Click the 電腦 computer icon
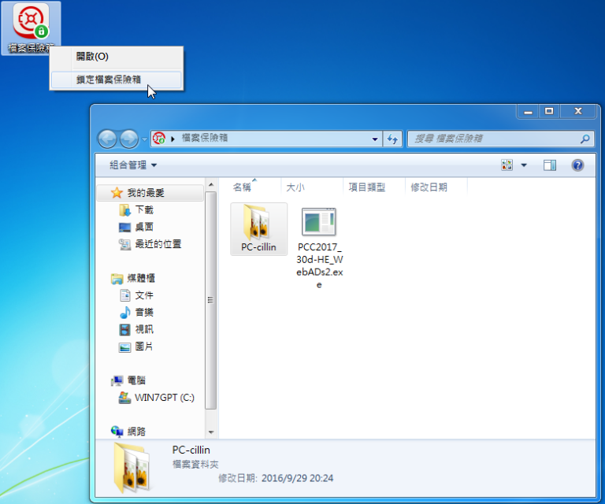The height and width of the screenshot is (504, 605). coord(117,381)
